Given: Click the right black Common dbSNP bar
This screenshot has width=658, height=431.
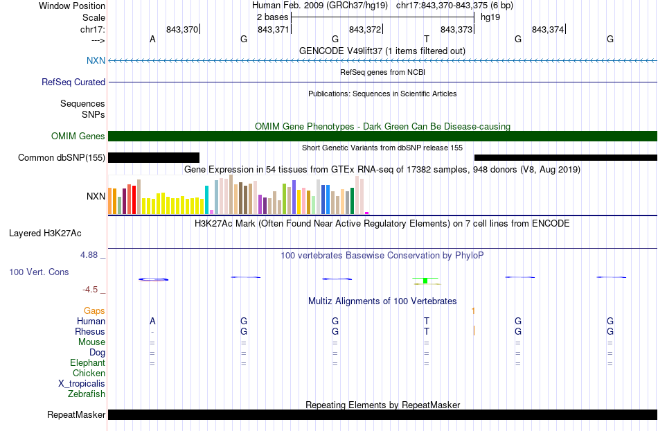Looking at the screenshot, I should [x=566, y=158].
